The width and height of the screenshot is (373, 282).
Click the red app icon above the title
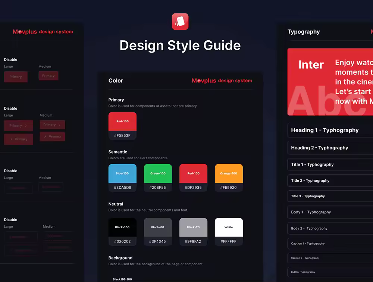pos(180,21)
